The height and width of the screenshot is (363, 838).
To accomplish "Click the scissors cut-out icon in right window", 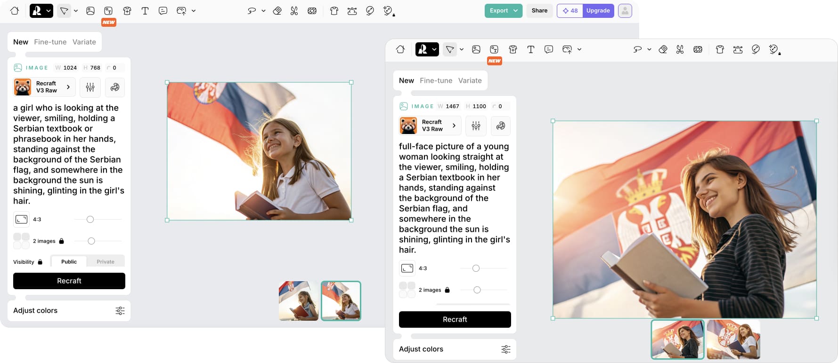I will [680, 49].
